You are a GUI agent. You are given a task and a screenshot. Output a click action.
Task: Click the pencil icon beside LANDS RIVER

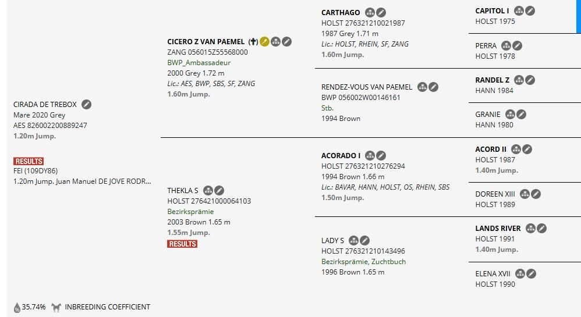click(x=542, y=228)
